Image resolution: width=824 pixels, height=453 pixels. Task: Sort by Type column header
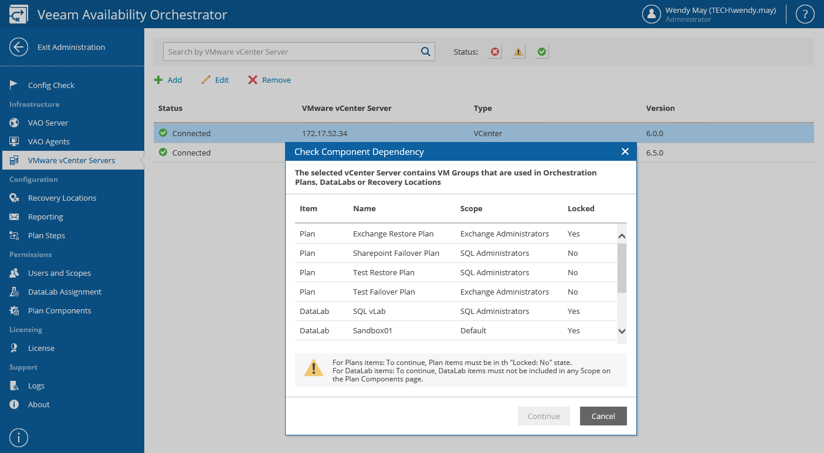[x=483, y=108]
